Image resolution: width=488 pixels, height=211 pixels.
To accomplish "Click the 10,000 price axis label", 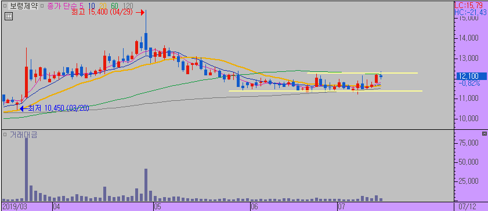I will (x=468, y=118).
